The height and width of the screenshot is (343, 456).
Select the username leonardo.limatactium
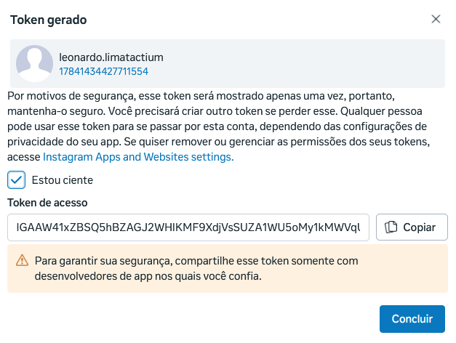(x=111, y=57)
